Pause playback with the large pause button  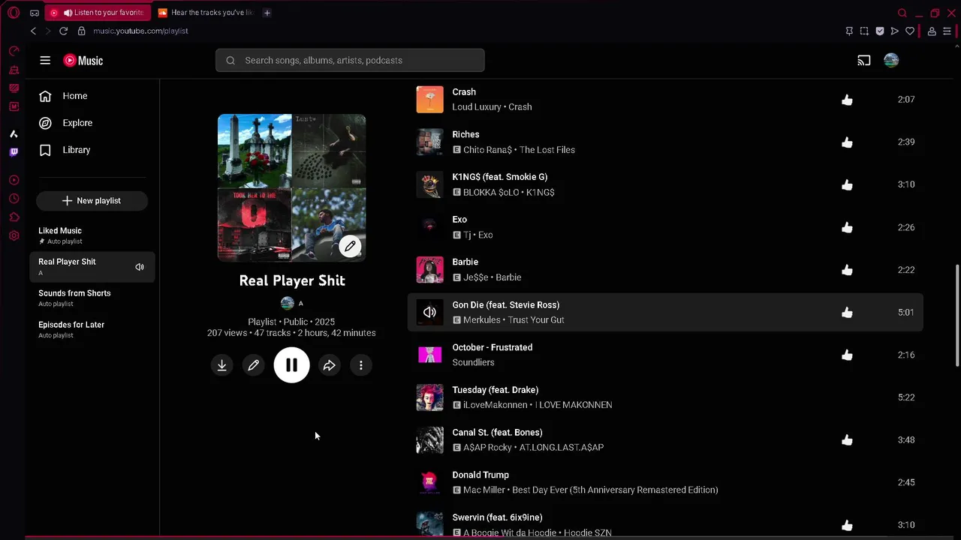click(x=291, y=365)
